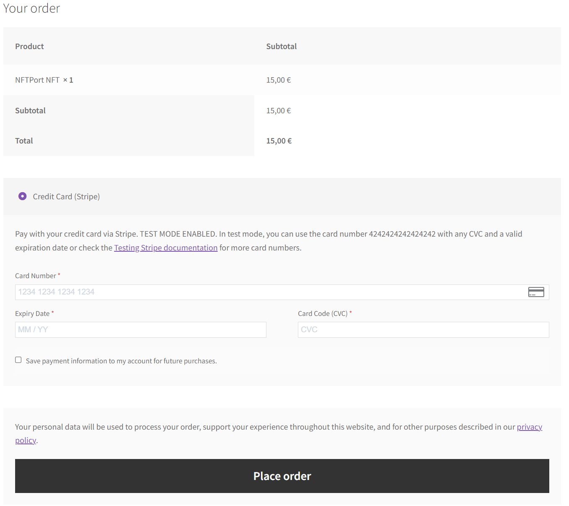Click the Product column header
Image resolution: width=569 pixels, height=506 pixels.
(x=29, y=47)
